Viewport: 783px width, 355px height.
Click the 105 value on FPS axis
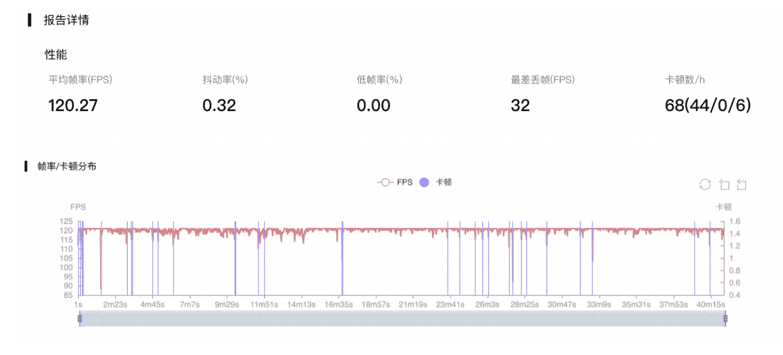[x=66, y=258]
